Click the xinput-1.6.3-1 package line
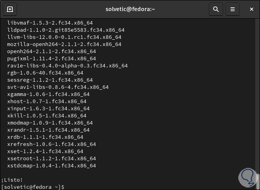This screenshot has height=190, width=260. pos(48,108)
